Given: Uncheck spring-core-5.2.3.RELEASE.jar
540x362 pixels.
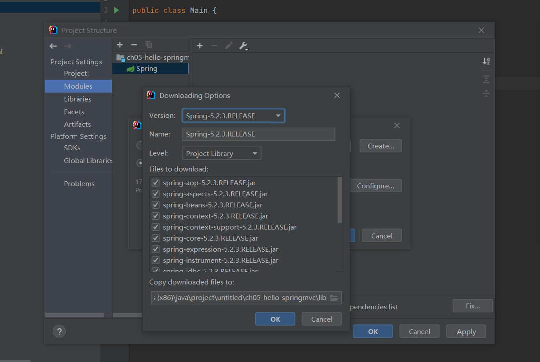Looking at the screenshot, I should point(155,238).
